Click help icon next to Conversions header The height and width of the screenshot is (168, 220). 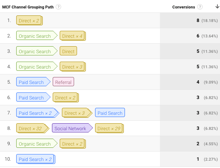200,7
